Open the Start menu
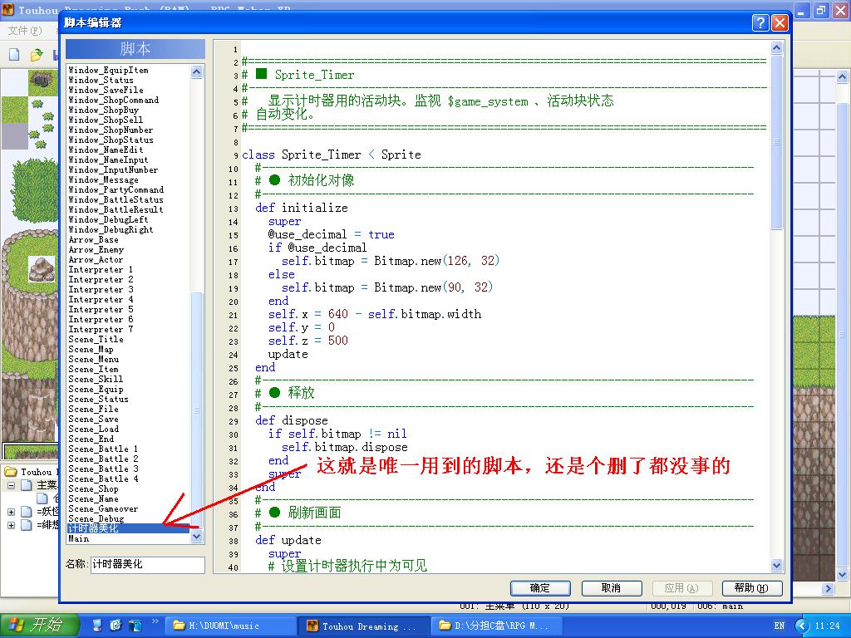The width and height of the screenshot is (851, 638). coord(40,626)
